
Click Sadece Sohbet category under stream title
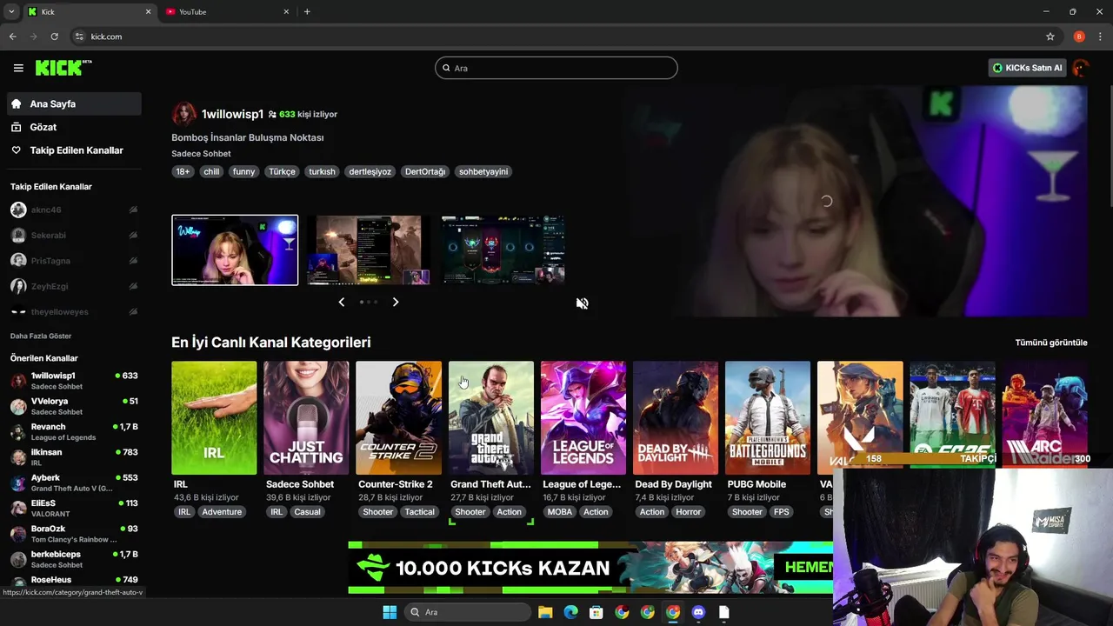coord(201,154)
